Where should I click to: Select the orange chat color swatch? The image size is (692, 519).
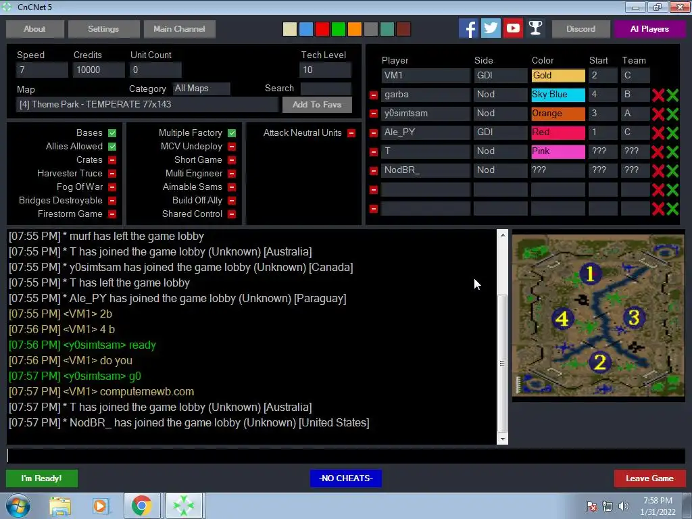pos(355,29)
